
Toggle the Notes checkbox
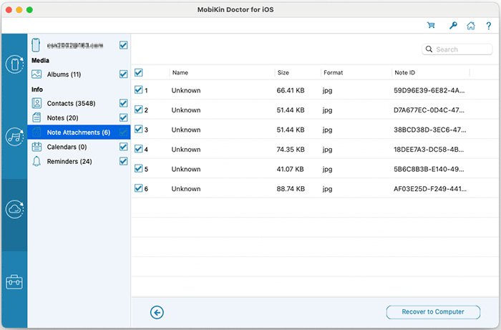point(123,117)
